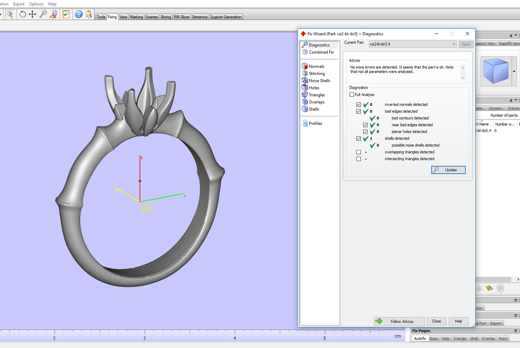The image size is (520, 348).
Task: Select the Rotate view tool in toolbar
Action: 22,14
